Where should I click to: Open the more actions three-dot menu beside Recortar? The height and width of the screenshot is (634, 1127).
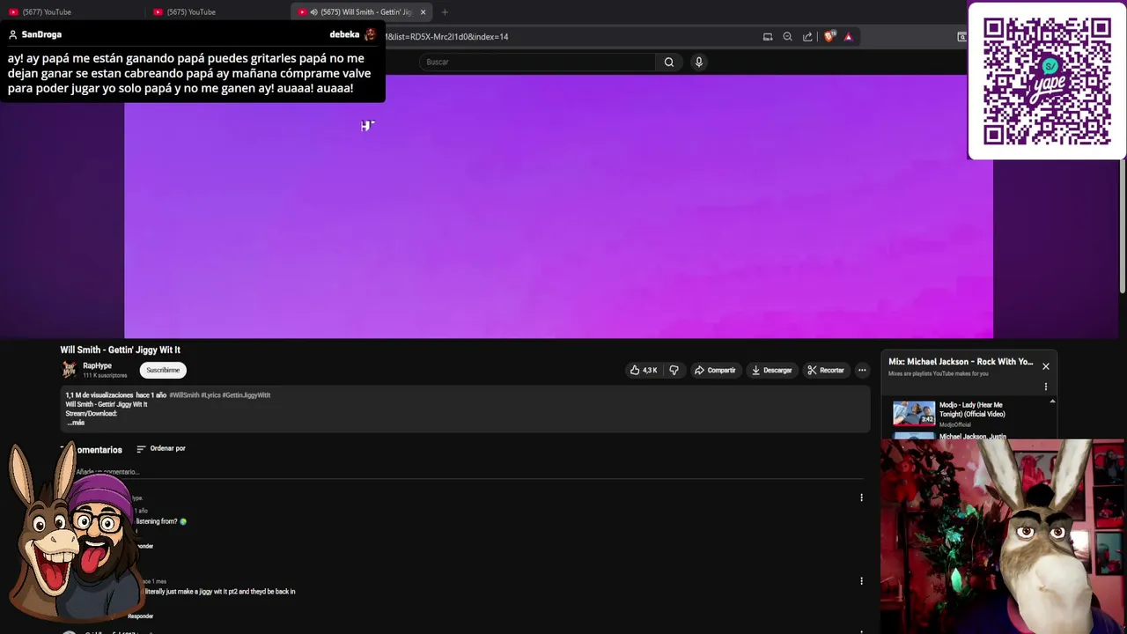pos(862,370)
